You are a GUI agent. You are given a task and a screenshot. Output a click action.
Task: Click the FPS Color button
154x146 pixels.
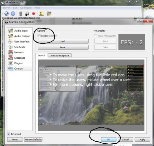105,47
